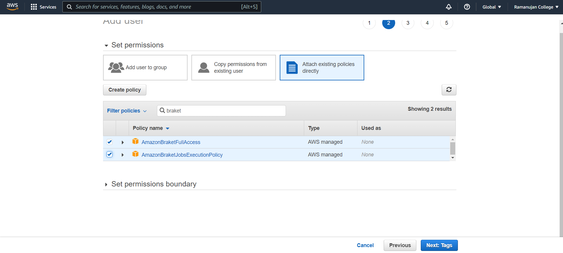563x253 pixels.
Task: Collapse the Set permissions section
Action: tap(106, 46)
